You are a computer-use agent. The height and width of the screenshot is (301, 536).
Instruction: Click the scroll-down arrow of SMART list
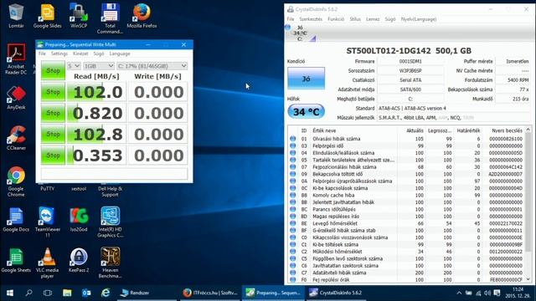(x=528, y=279)
